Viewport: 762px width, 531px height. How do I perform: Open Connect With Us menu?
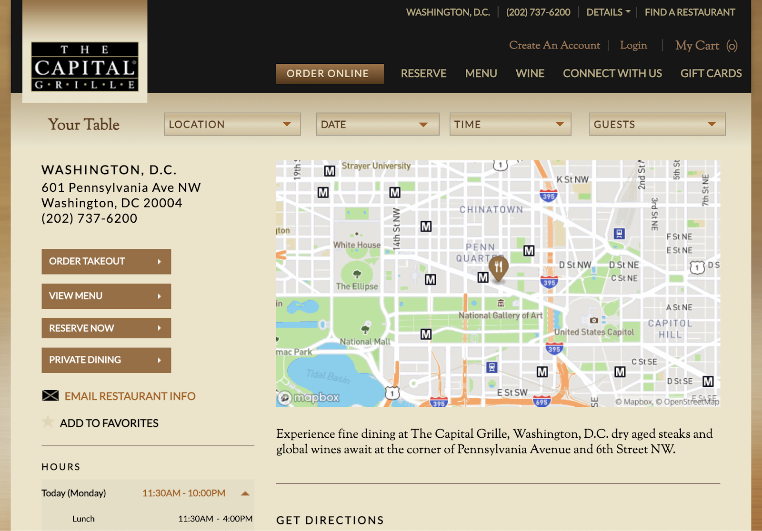[x=612, y=73]
